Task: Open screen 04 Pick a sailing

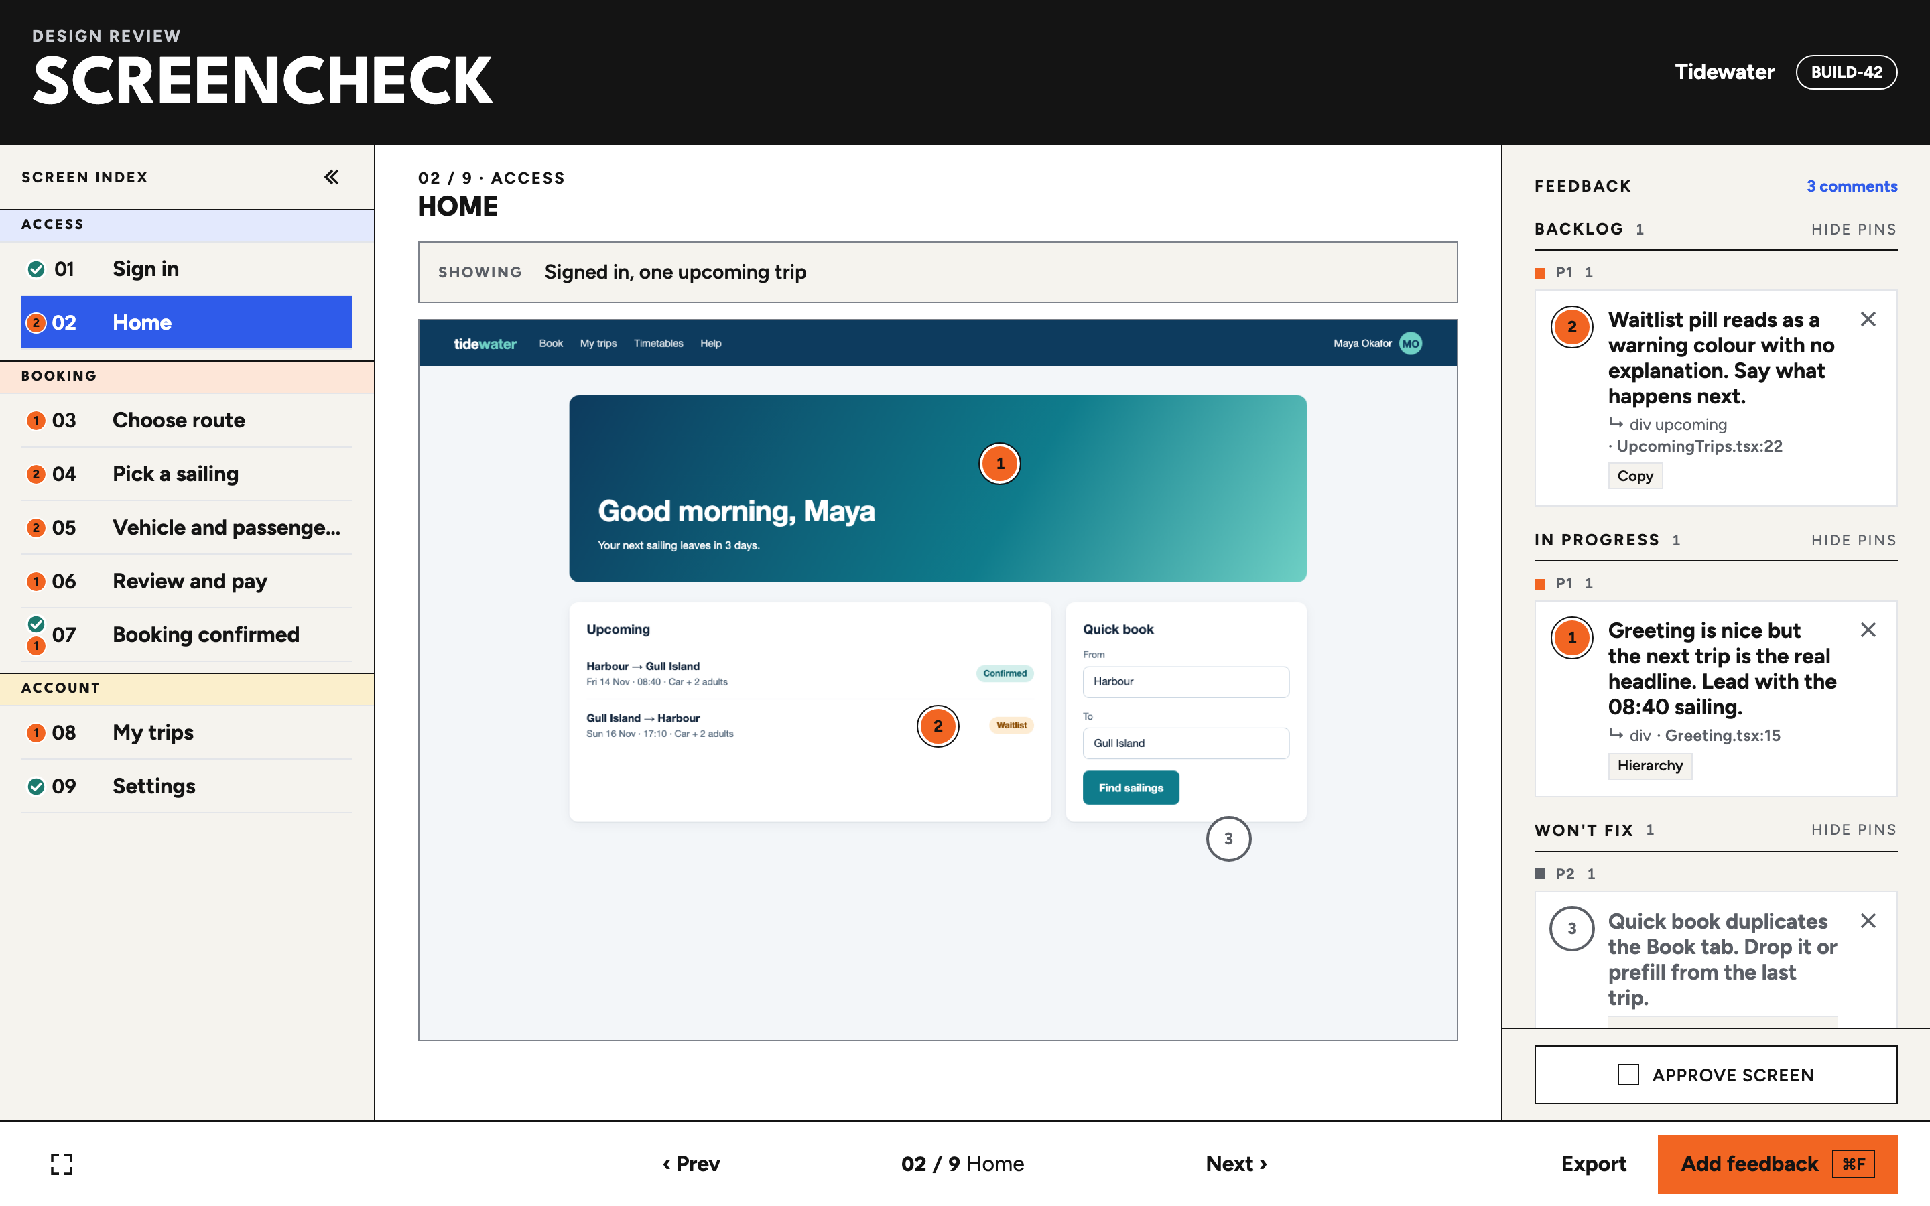Action: [x=186, y=474]
